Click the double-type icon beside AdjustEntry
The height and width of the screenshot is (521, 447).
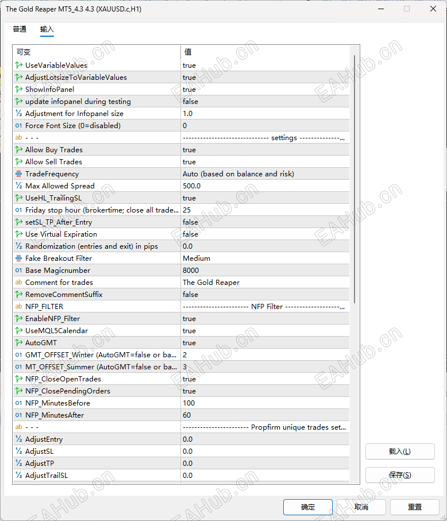[18, 439]
